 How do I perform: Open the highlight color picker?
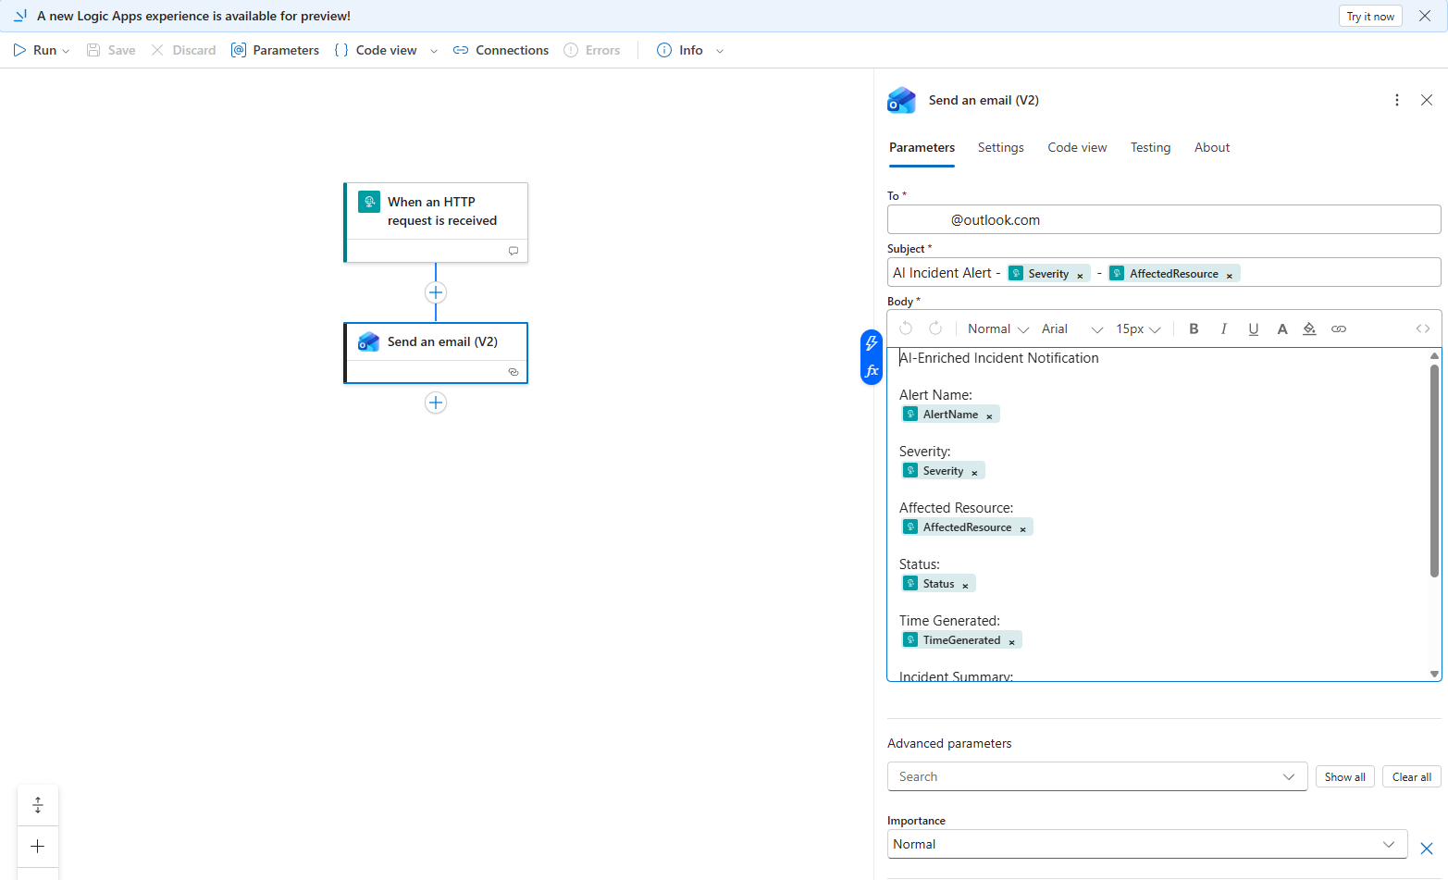tap(1309, 328)
